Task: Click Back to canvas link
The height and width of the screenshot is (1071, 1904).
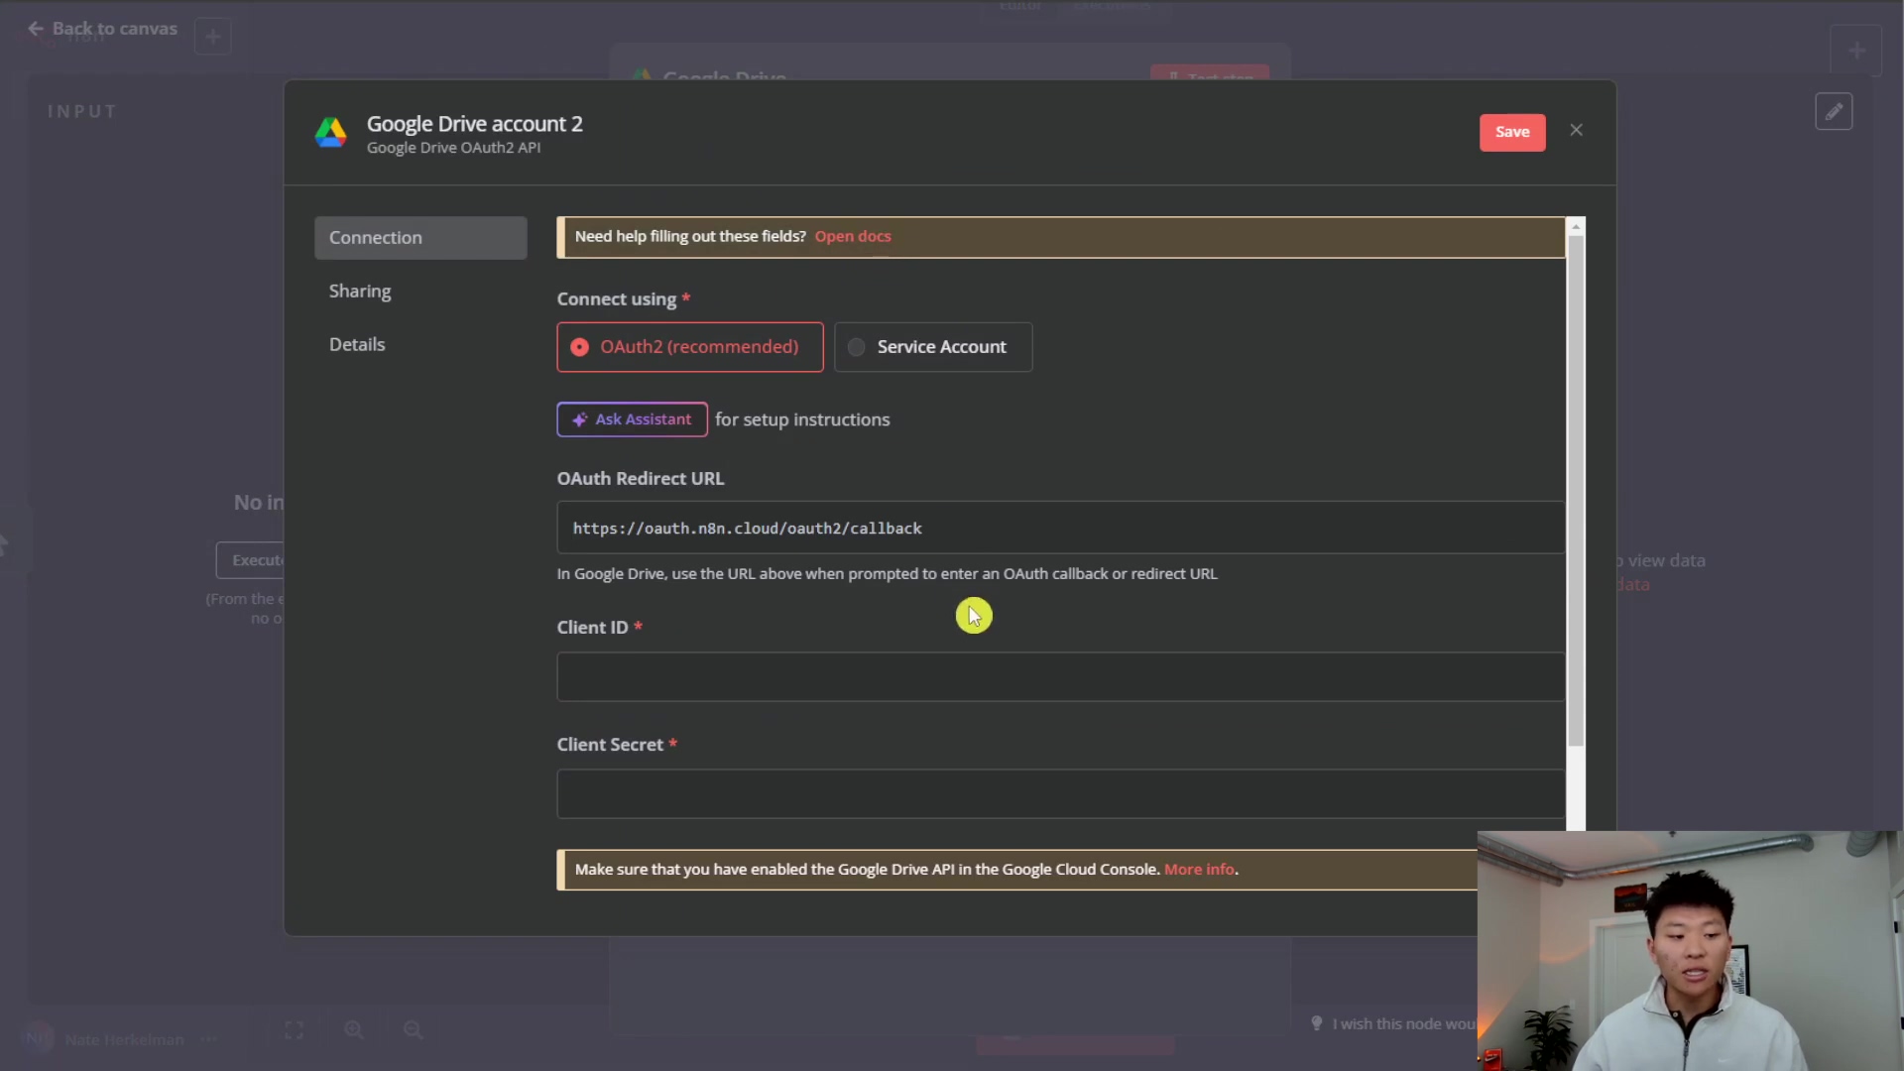Action: (x=103, y=29)
